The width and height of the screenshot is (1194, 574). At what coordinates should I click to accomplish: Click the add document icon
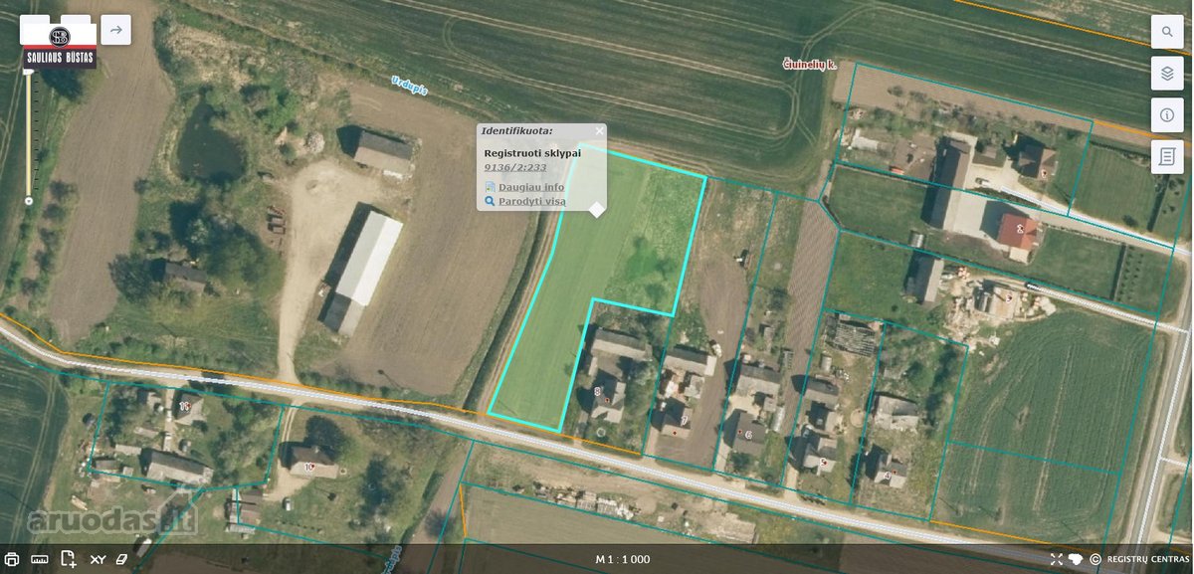[x=68, y=559]
